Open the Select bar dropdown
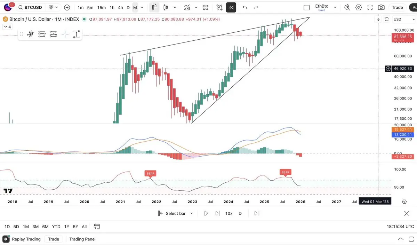Viewport: 417px width, 245px height. (x=176, y=213)
